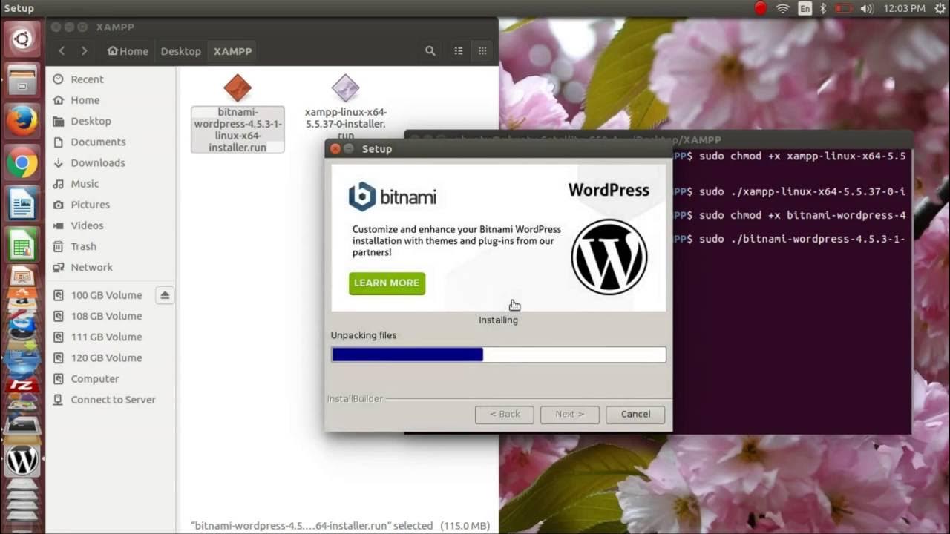The image size is (950, 534).
Task: Open the Bluetooth indicator menu
Action: point(823,8)
